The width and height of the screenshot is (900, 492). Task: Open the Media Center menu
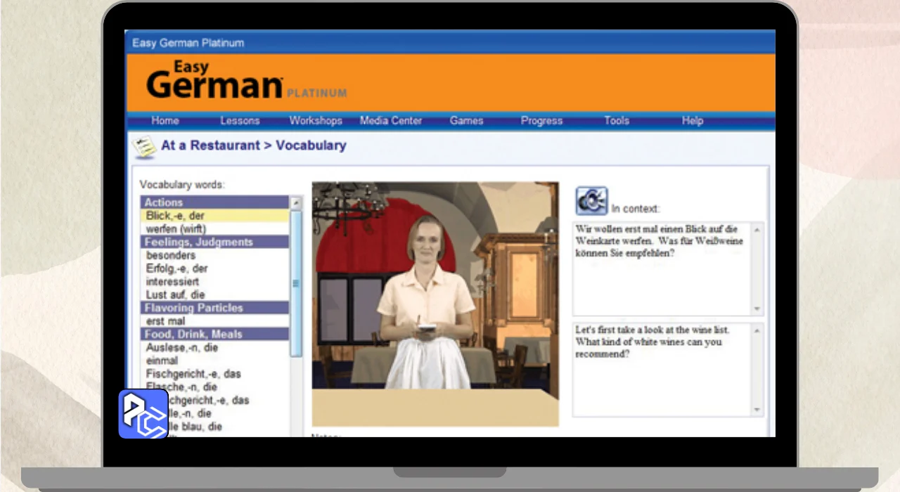pyautogui.click(x=391, y=121)
